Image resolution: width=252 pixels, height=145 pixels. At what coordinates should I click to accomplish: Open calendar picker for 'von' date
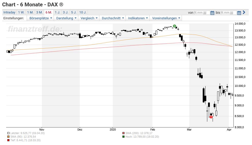pyautogui.click(x=212, y=13)
